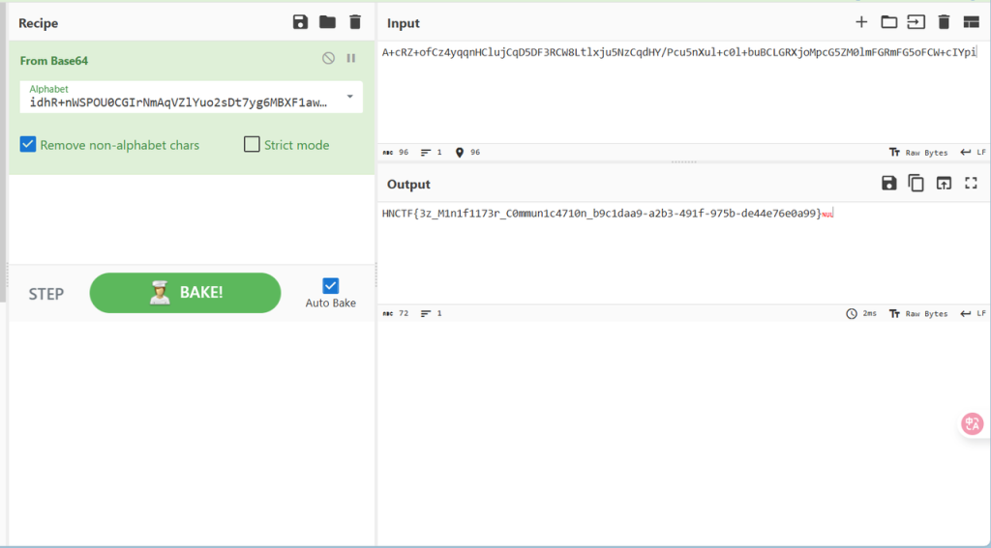Load a recipe via folder icon
The height and width of the screenshot is (548, 991).
pos(327,23)
